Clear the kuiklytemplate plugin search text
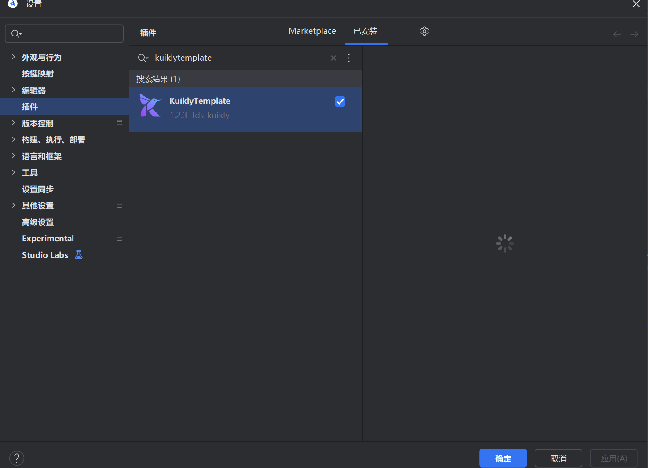The width and height of the screenshot is (648, 468). pos(333,58)
